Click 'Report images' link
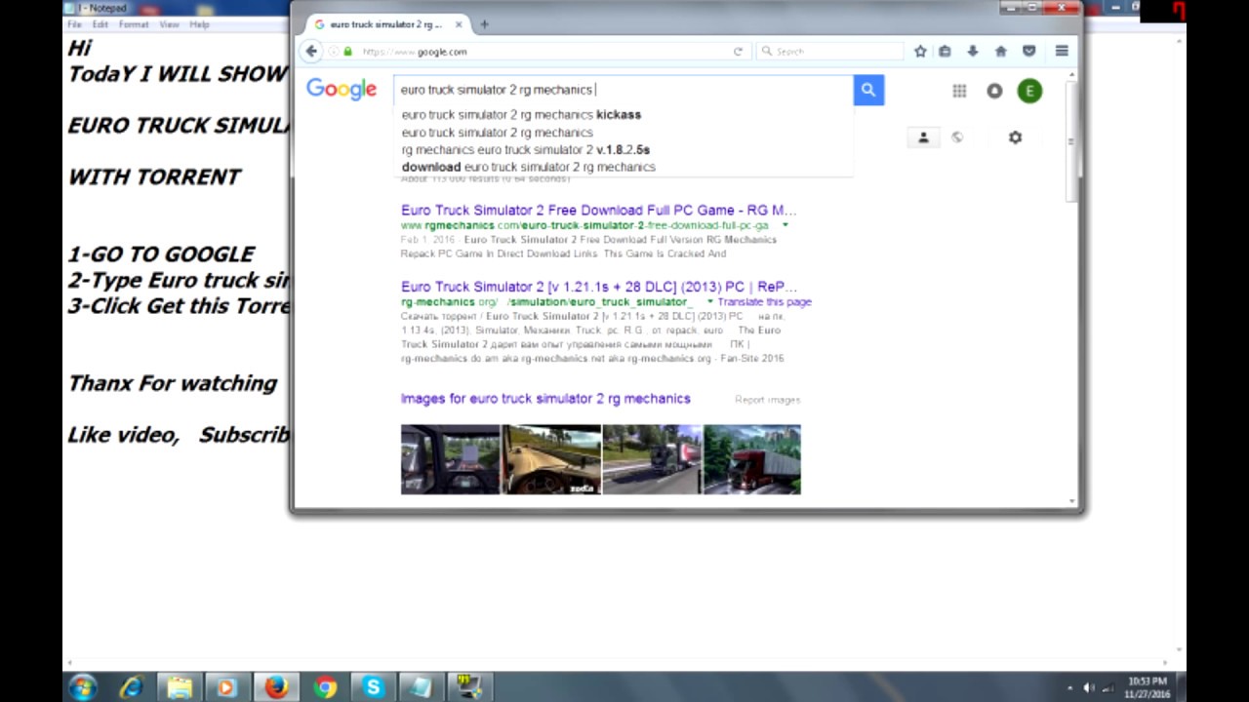Viewport: 1249px width, 702px height. (x=767, y=400)
